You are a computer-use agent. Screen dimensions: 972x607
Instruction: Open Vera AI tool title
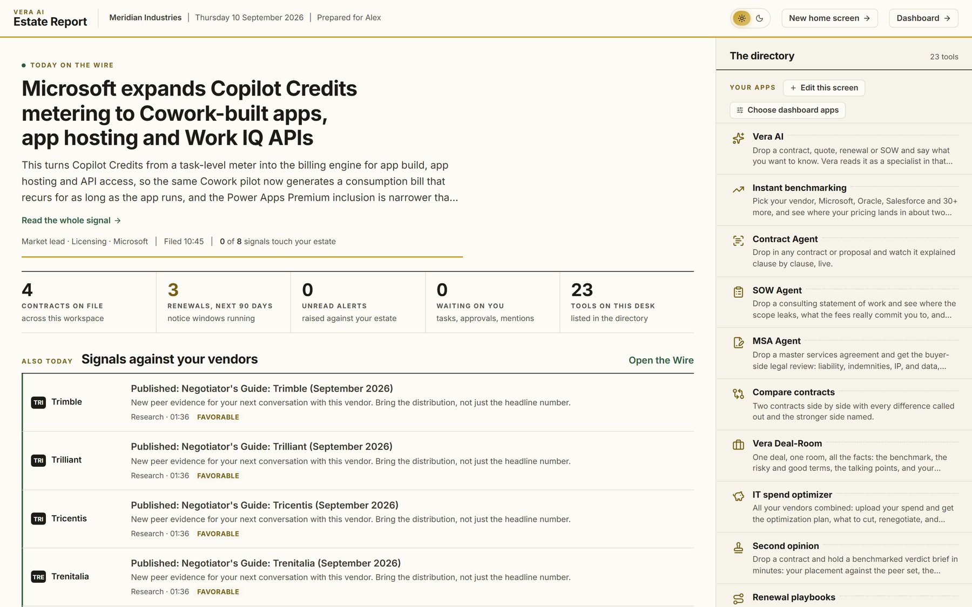click(x=768, y=137)
